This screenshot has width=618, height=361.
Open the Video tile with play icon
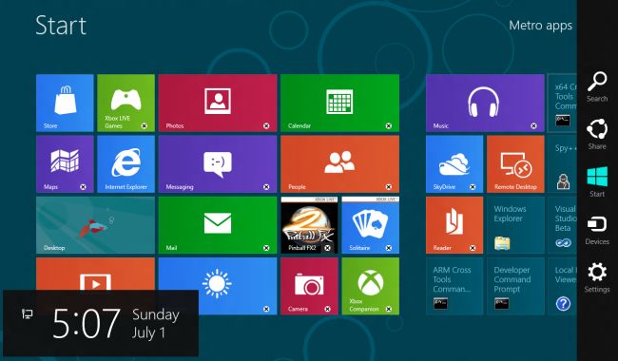(x=95, y=274)
